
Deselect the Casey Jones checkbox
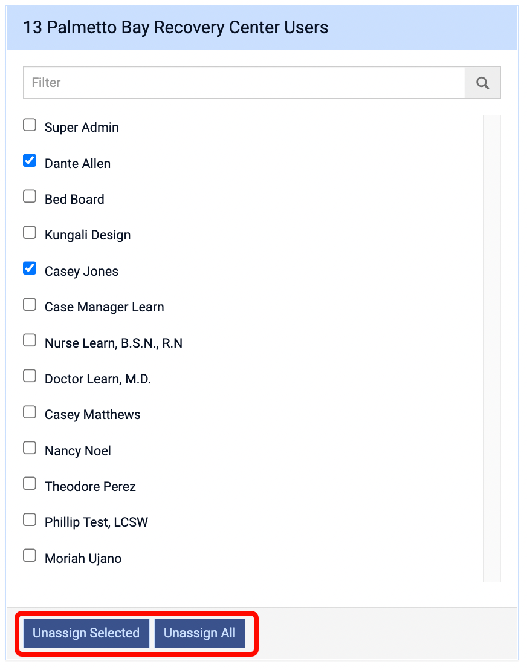point(30,268)
